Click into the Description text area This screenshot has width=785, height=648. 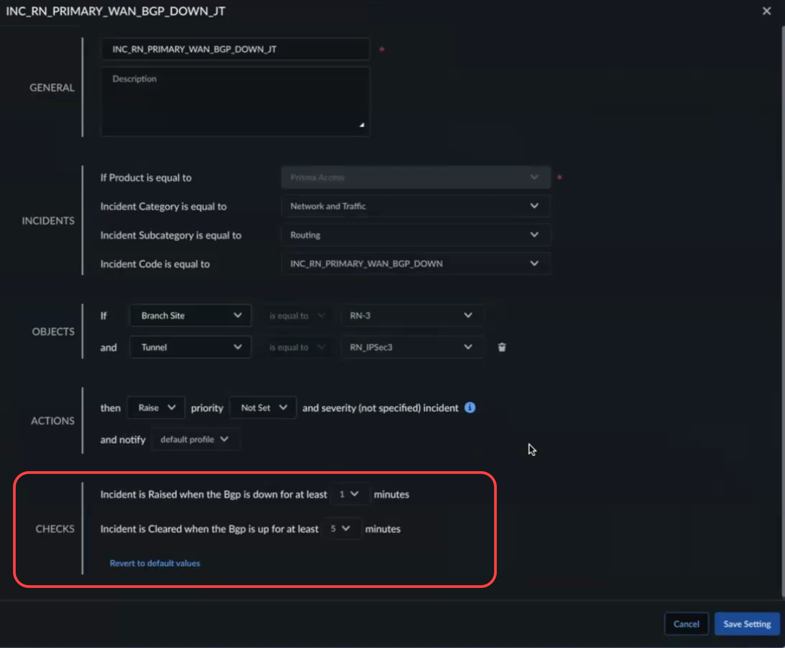pyautogui.click(x=235, y=101)
